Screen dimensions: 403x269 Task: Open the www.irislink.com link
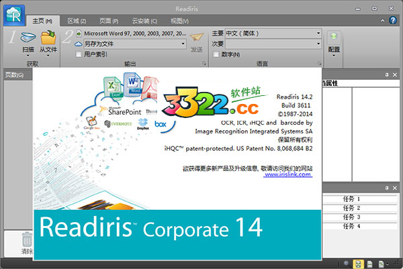tap(288, 174)
